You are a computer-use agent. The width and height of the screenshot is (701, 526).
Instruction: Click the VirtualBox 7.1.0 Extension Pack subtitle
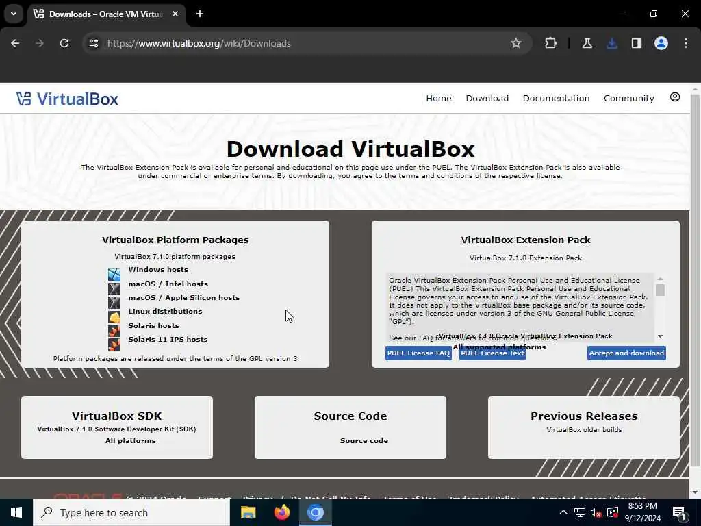click(526, 258)
